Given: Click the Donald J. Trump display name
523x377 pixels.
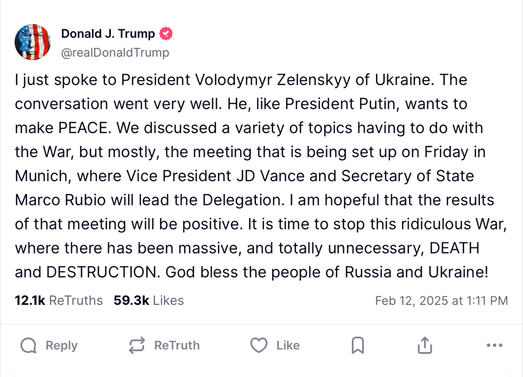Looking at the screenshot, I should coord(108,34).
